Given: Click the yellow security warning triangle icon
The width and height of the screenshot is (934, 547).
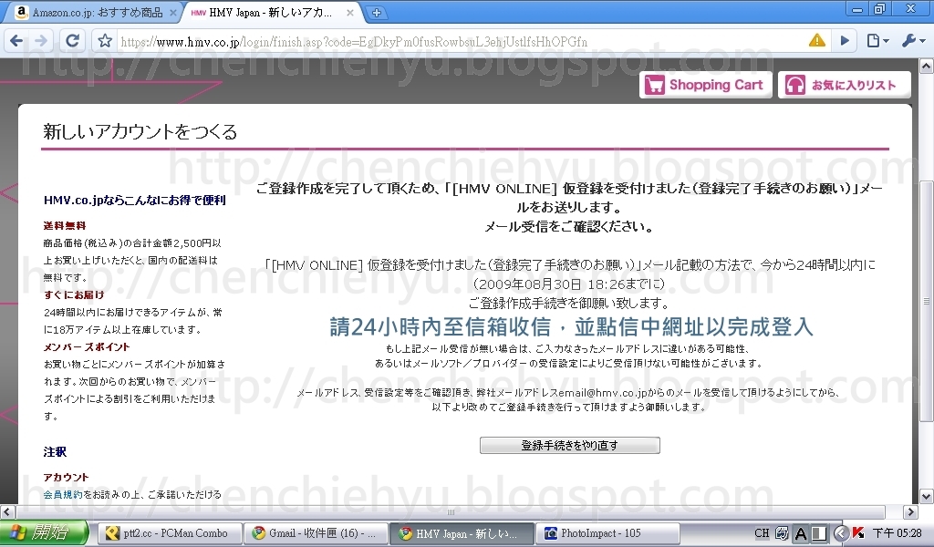Looking at the screenshot, I should (816, 40).
